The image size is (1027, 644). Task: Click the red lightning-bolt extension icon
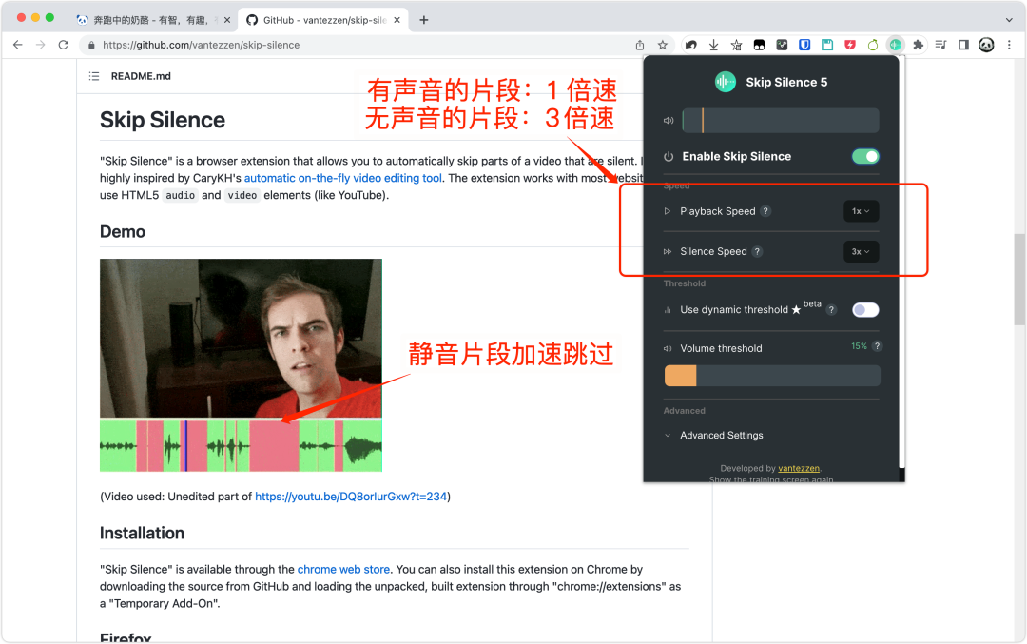[x=850, y=45]
